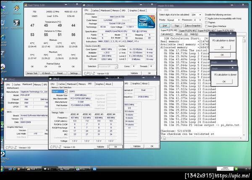
Task: Click the CPU-Z Mainboard window title icon
Action: pos(6,79)
